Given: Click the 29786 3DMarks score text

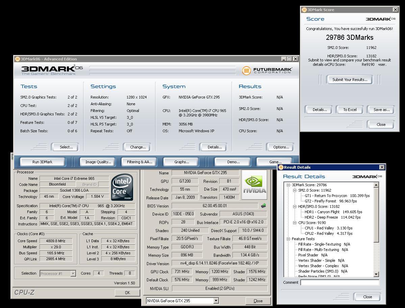Looking at the screenshot, I should click(x=350, y=38).
